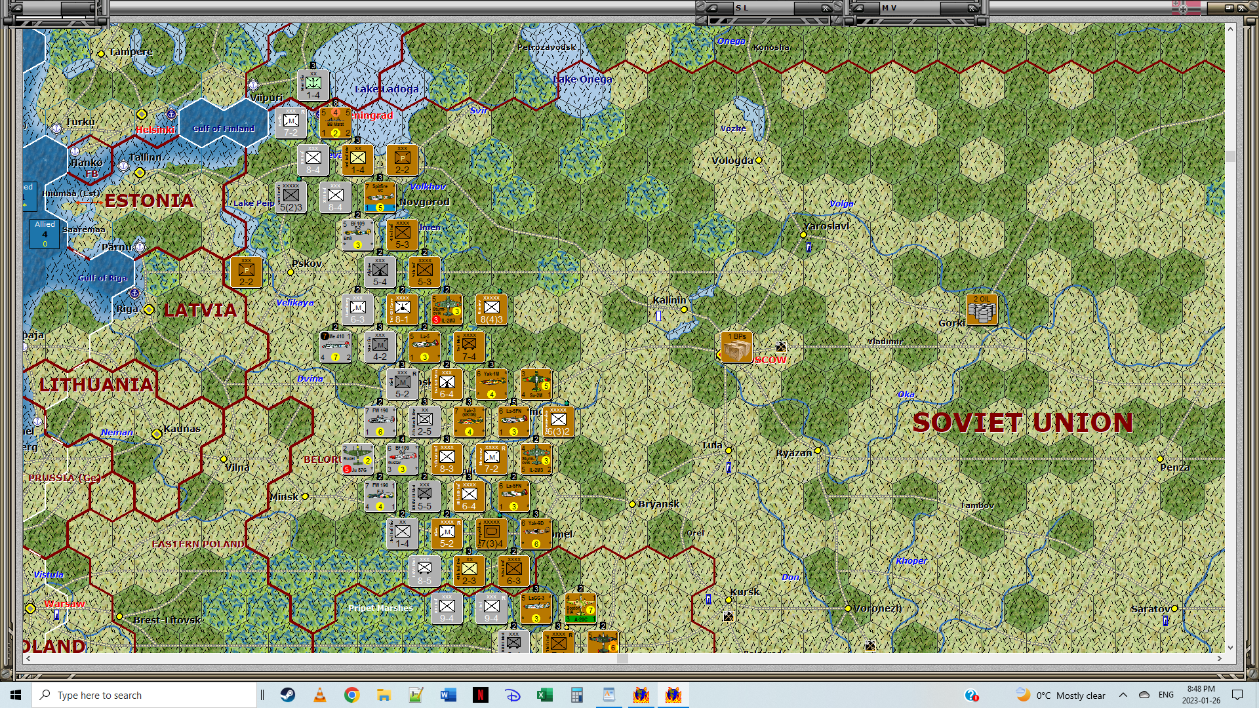The width and height of the screenshot is (1259, 708).
Task: Choose the Soviet 8(4)3 army counter
Action: [x=491, y=309]
